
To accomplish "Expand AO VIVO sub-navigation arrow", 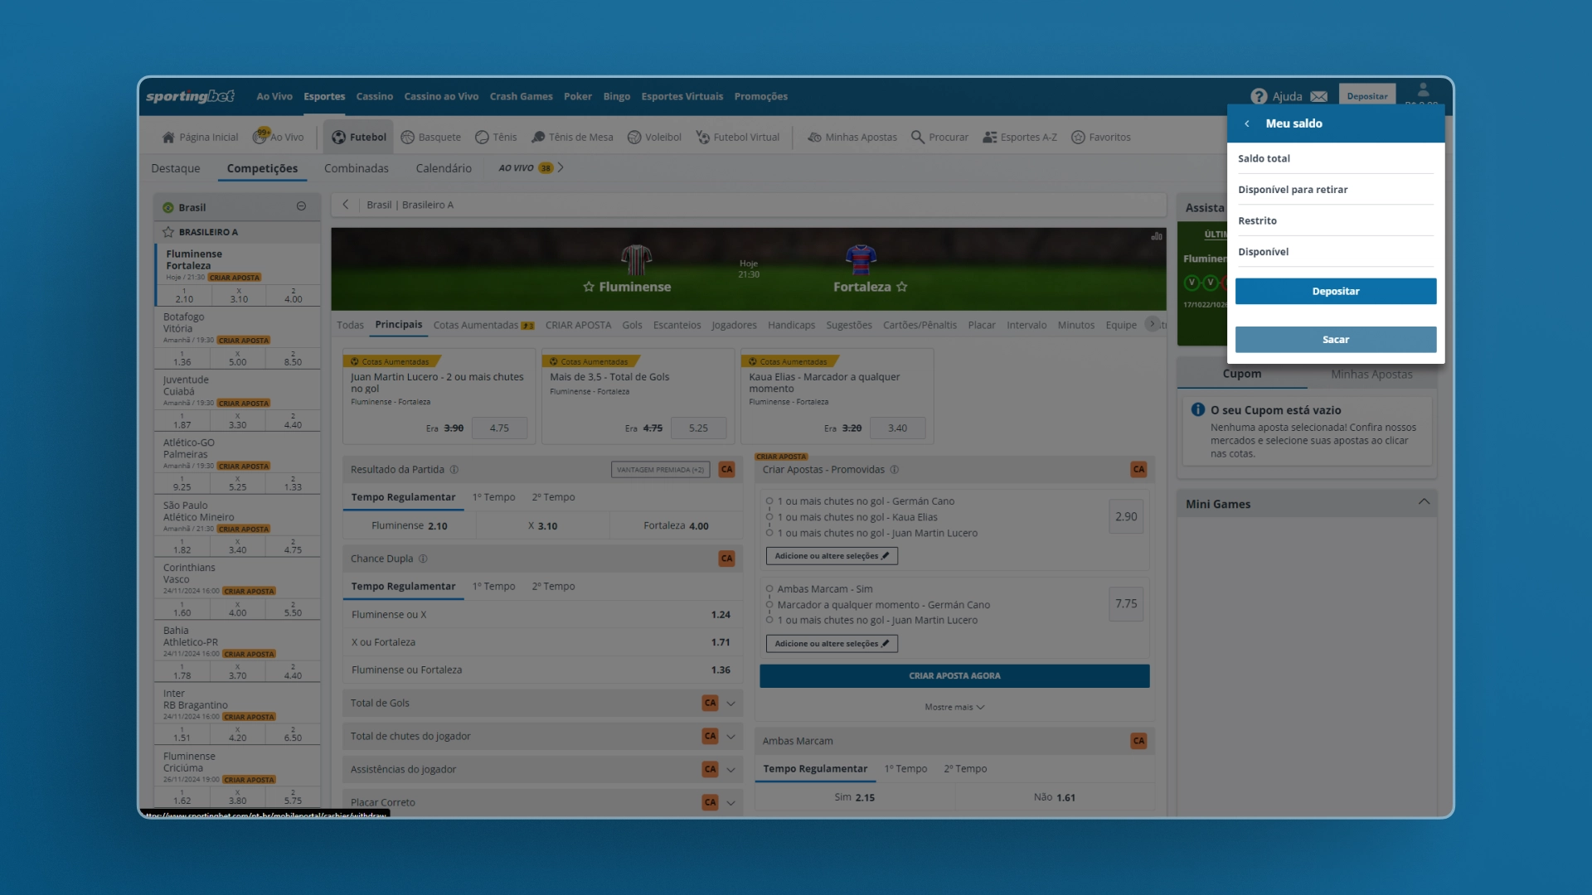I will [x=561, y=167].
